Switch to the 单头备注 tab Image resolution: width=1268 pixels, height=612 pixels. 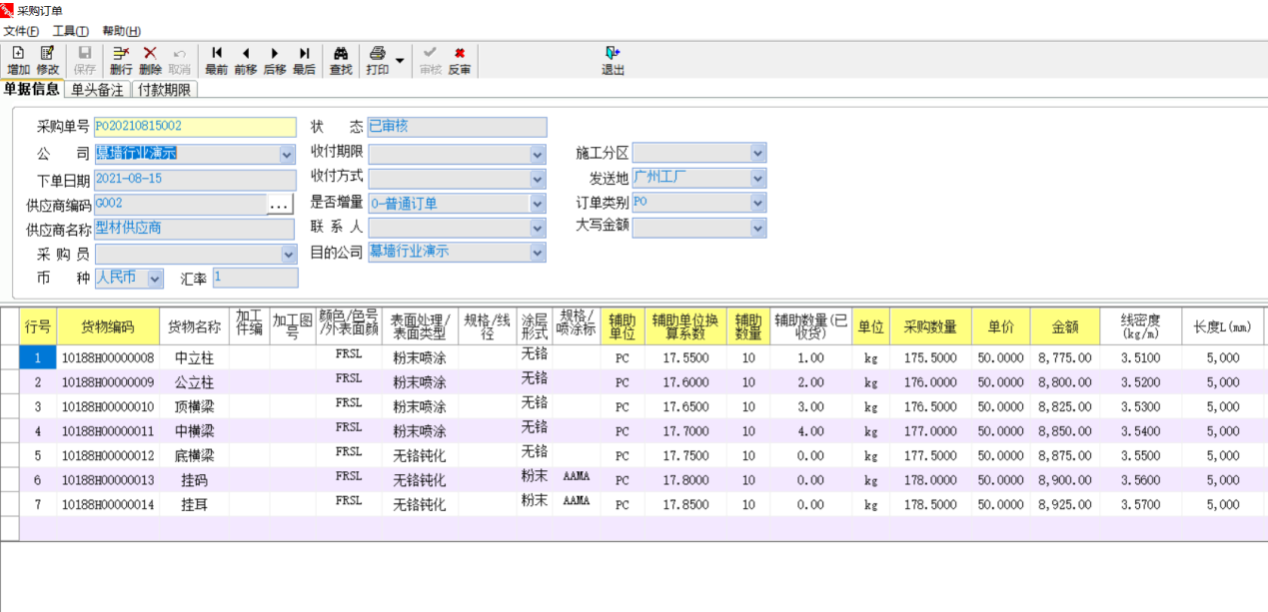[98, 90]
